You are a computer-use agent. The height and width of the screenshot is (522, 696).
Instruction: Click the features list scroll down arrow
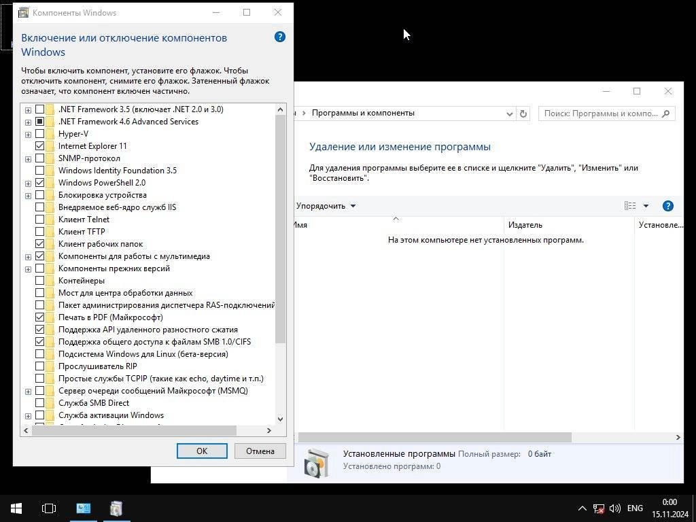tap(280, 419)
